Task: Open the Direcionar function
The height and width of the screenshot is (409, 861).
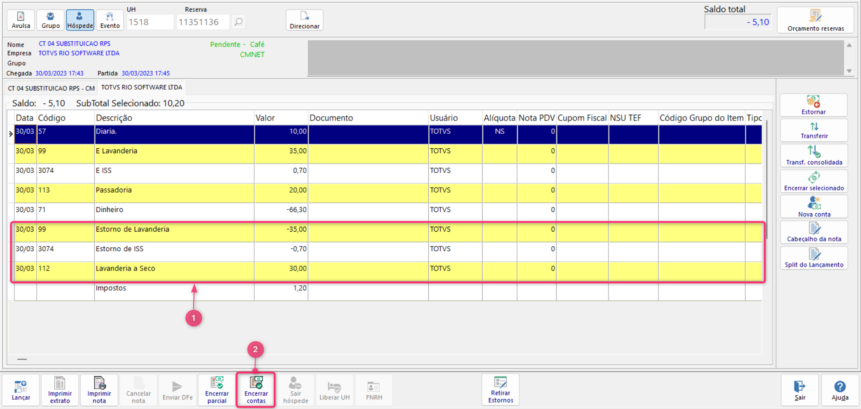Action: (304, 20)
